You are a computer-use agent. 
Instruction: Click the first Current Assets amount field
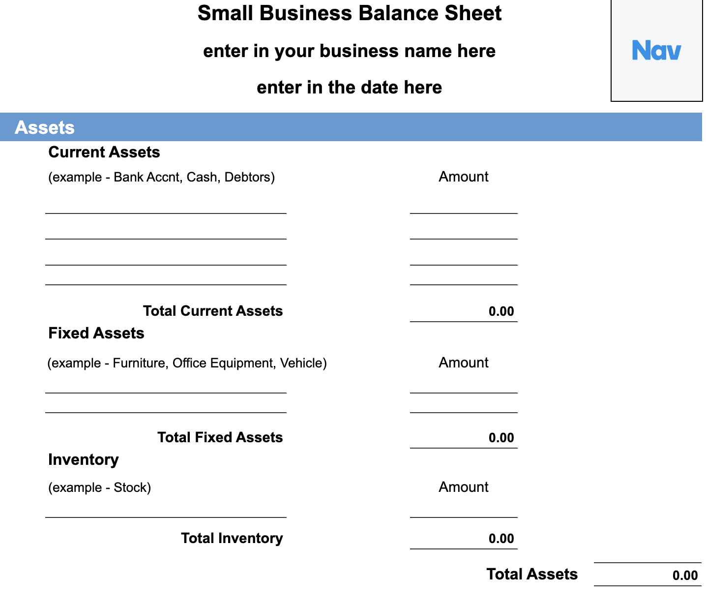464,212
